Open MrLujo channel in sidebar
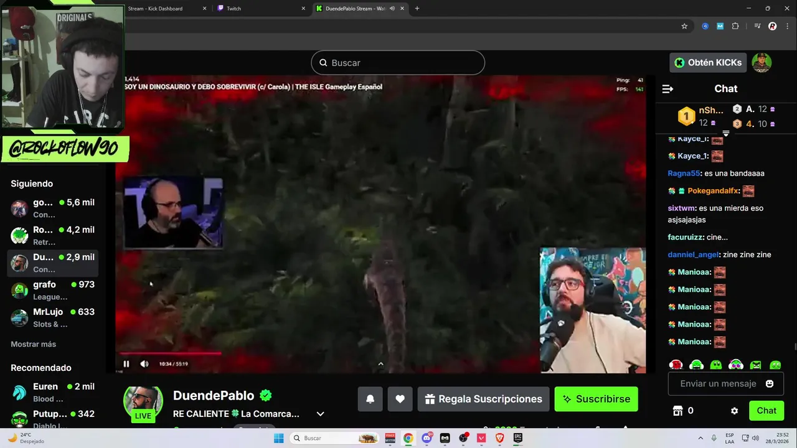This screenshot has width=797, height=448. (53, 318)
